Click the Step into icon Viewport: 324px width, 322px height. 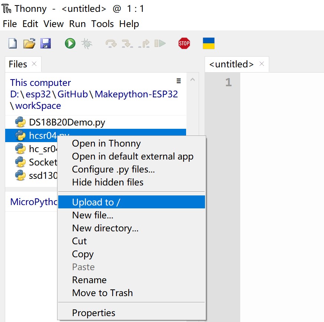[x=127, y=44]
